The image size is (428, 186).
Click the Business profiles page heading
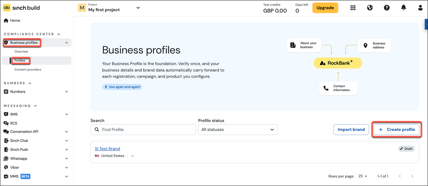pos(141,50)
